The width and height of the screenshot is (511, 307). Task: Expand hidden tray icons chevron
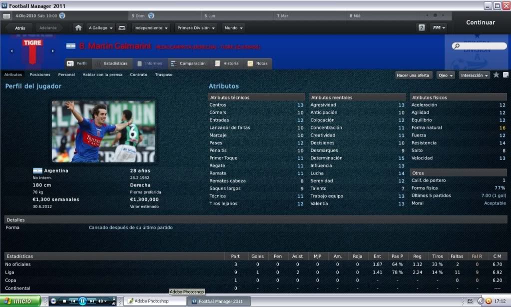481,301
